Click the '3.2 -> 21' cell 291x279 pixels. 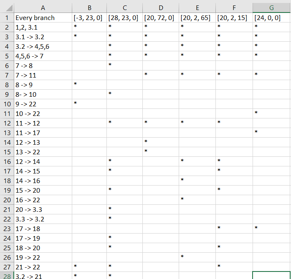pyautogui.click(x=43, y=276)
